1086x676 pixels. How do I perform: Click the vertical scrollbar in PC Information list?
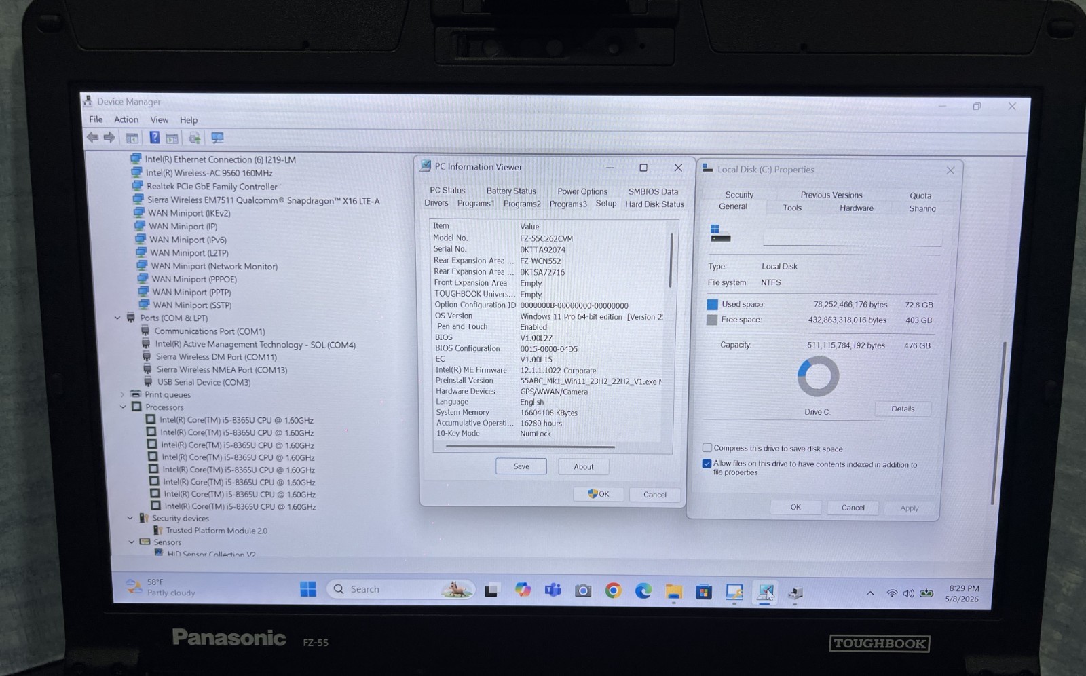coord(671,260)
